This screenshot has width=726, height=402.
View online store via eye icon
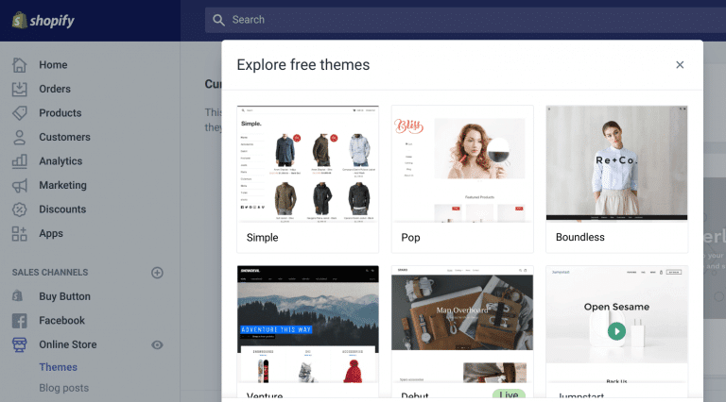tap(158, 344)
